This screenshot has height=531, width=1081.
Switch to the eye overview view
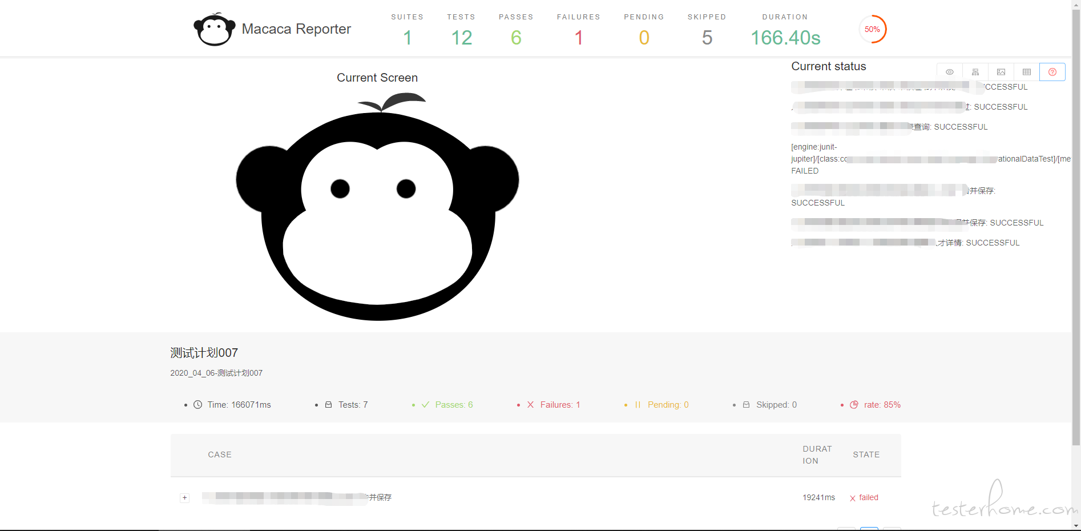pos(950,72)
